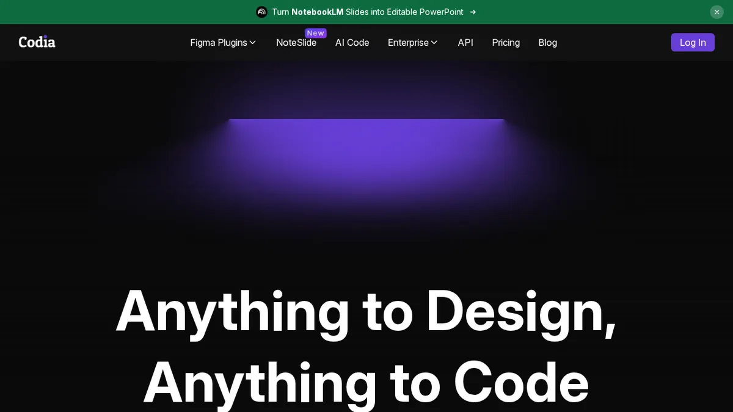This screenshot has width=733, height=412.
Task: Follow the Slides into Editable PowerPoint banner text
Action: tap(404, 12)
